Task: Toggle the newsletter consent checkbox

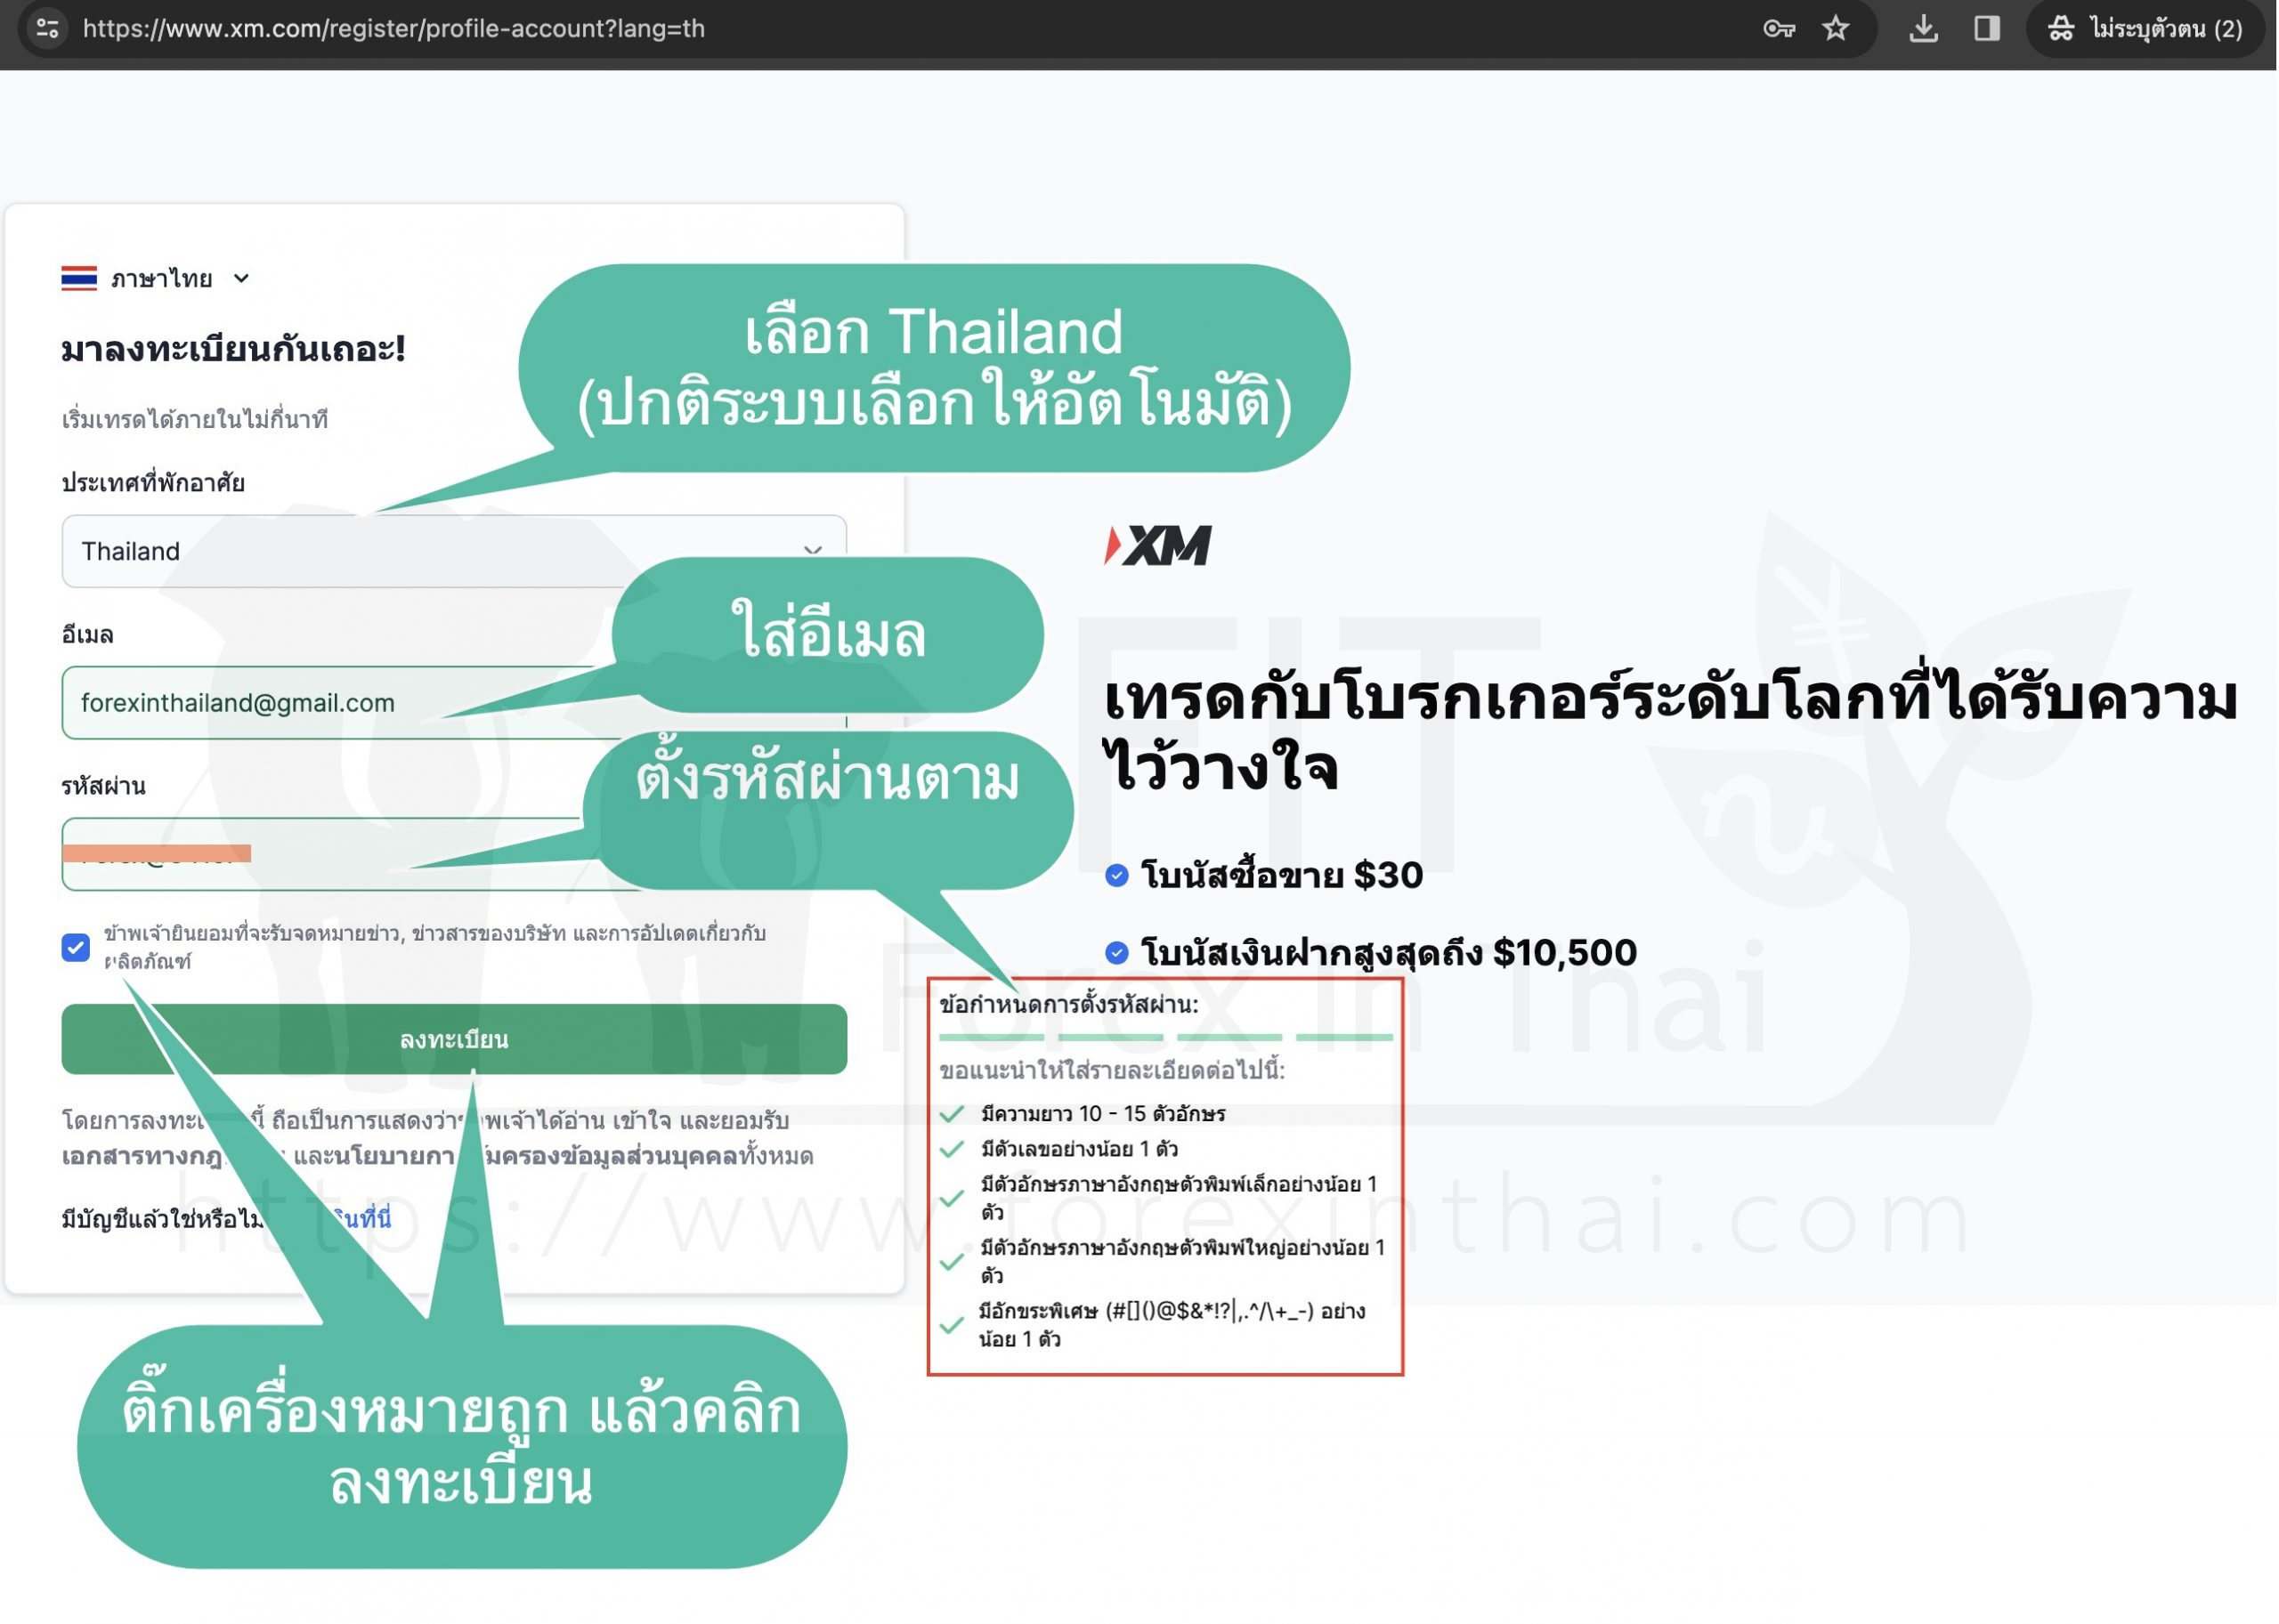Action: pyautogui.click(x=76, y=947)
